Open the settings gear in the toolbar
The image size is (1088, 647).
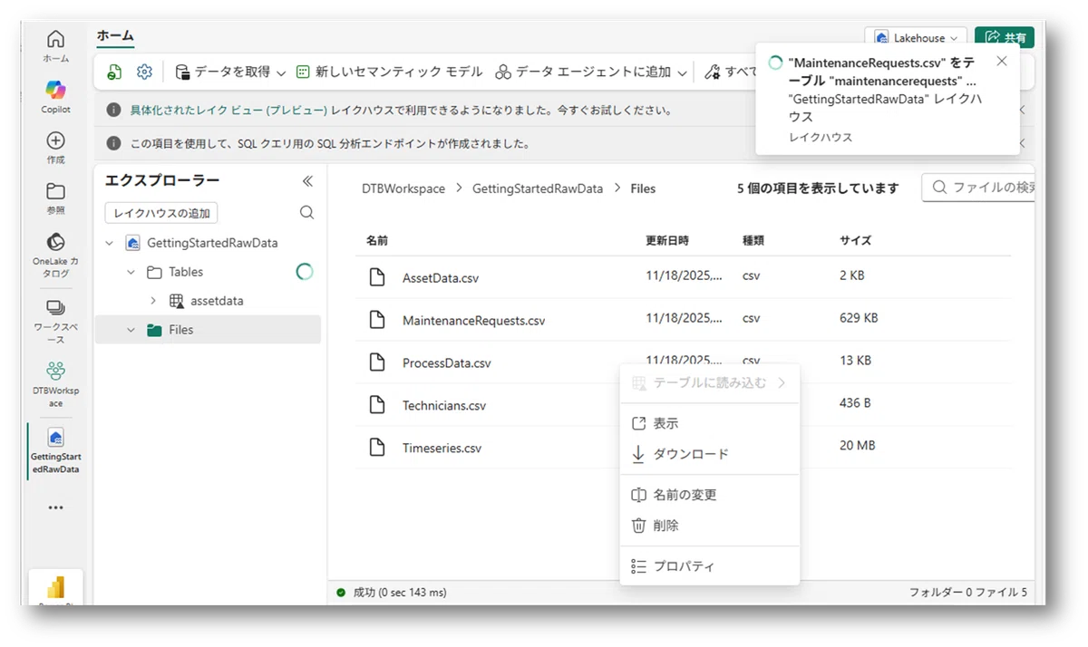tap(144, 72)
